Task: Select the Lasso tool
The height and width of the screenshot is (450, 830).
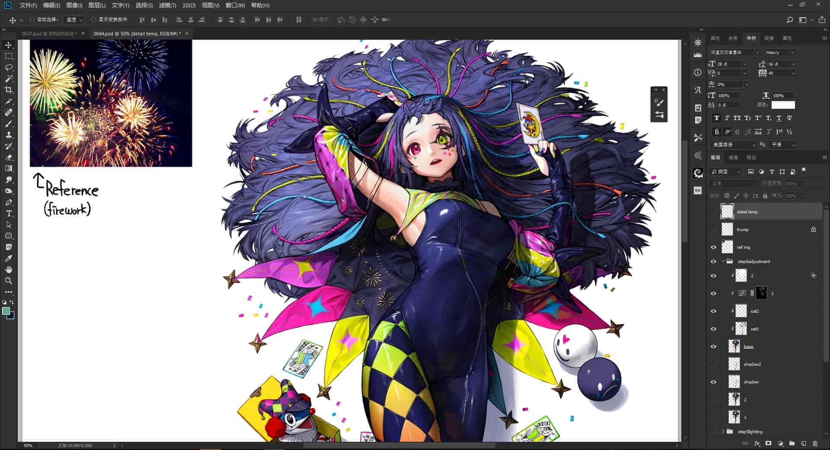Action: coord(9,68)
